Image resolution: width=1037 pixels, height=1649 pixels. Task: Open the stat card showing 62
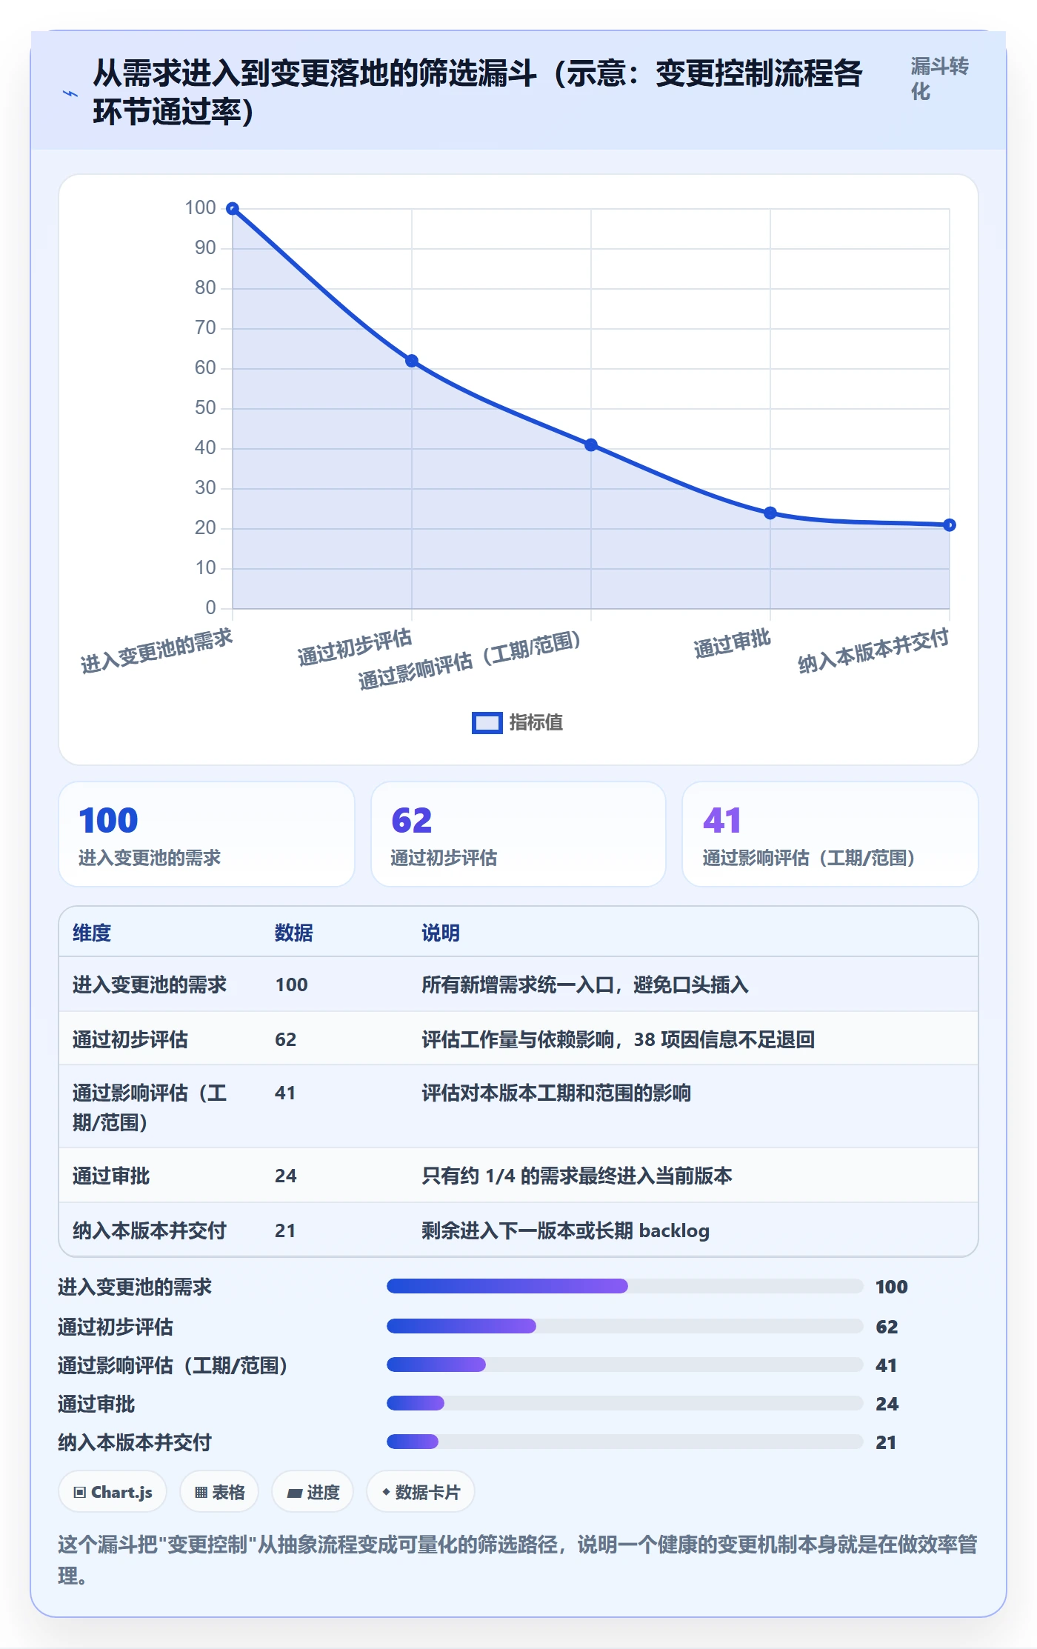click(x=518, y=834)
